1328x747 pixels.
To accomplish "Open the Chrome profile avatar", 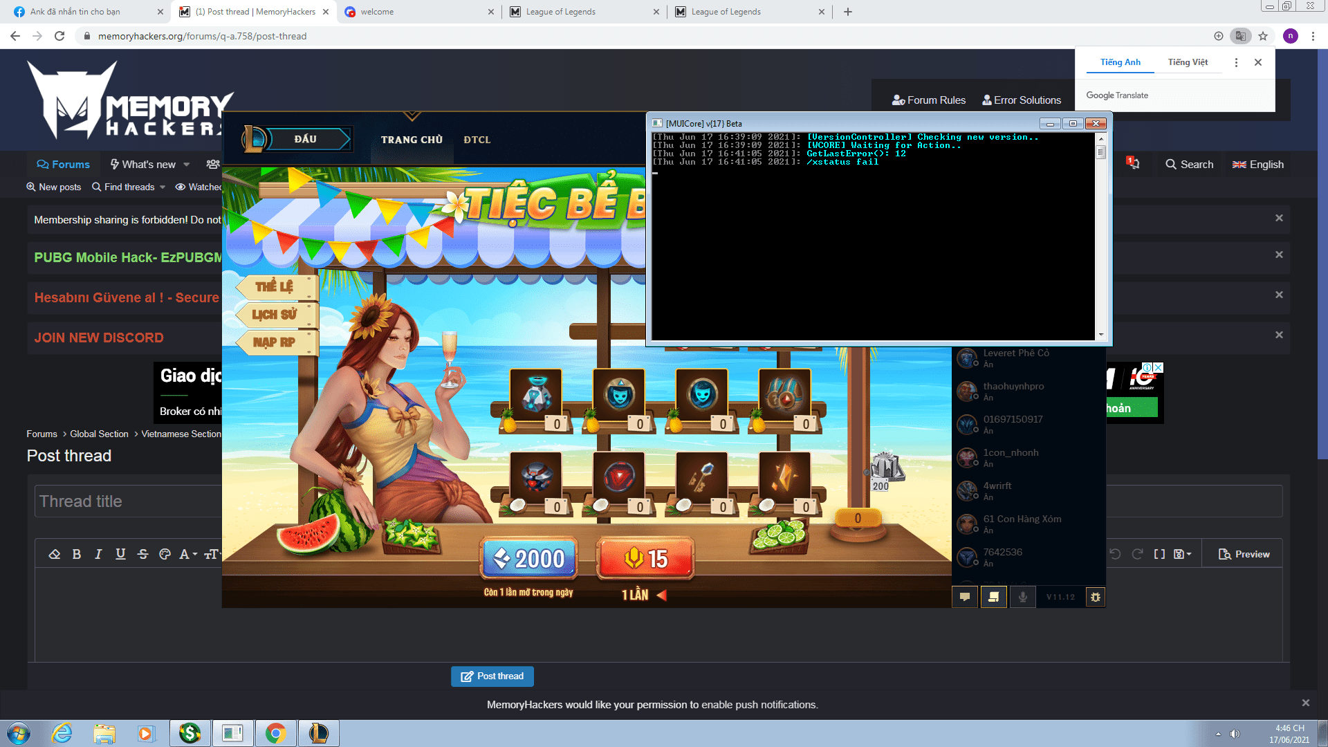I will click(x=1290, y=36).
